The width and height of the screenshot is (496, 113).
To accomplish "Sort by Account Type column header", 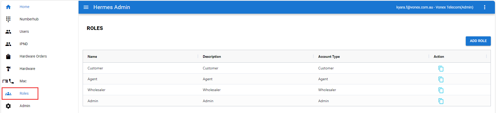I will point(329,56).
